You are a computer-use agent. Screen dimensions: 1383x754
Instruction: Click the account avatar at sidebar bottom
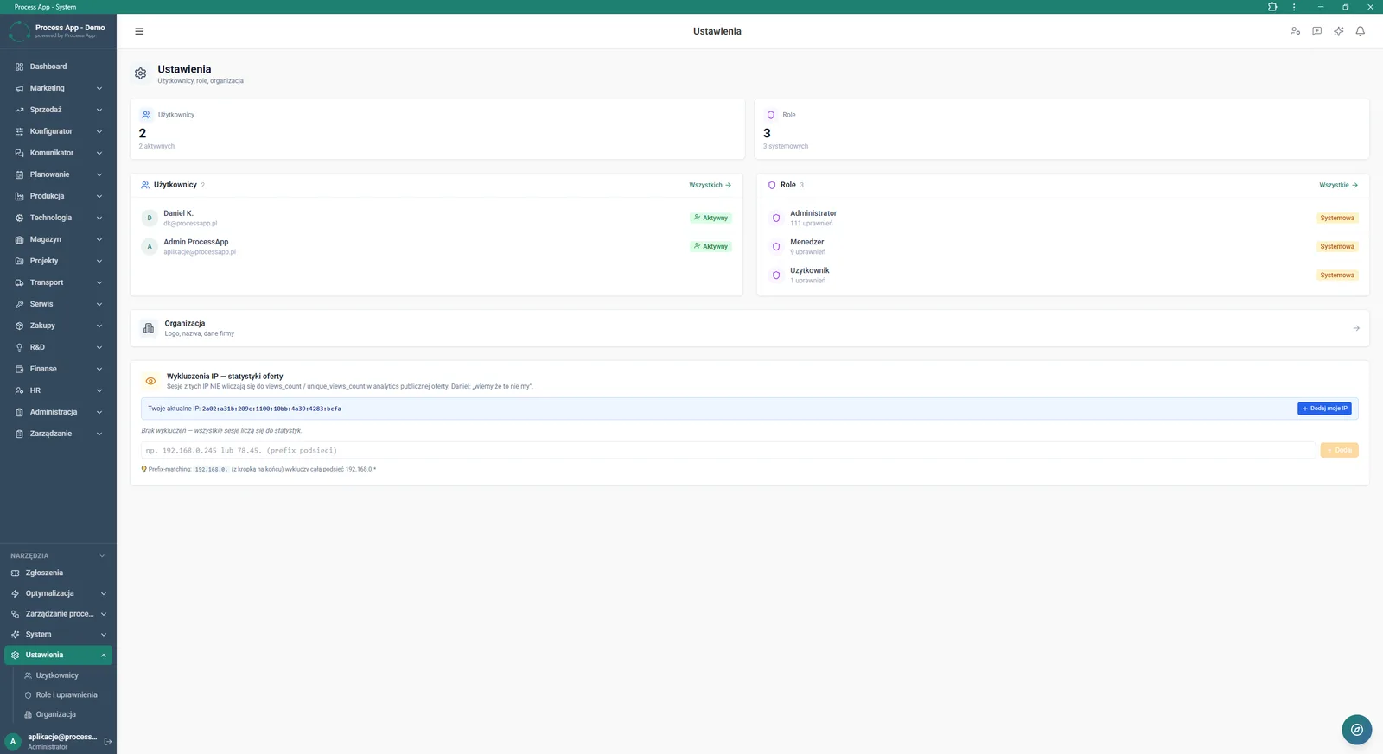13,741
